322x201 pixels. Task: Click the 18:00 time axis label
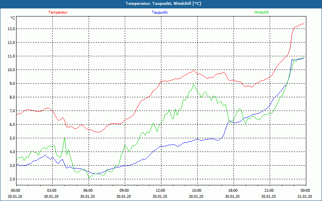coord(233,191)
